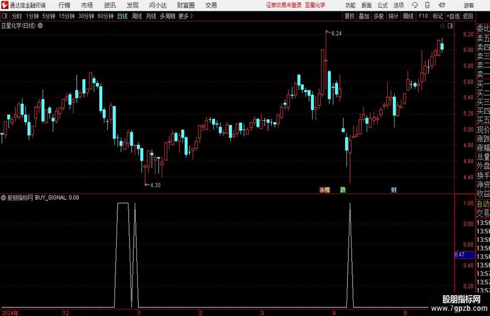Open the 行情 menu

pyautogui.click(x=64, y=5)
